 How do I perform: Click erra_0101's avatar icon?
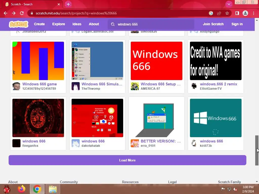point(135,143)
